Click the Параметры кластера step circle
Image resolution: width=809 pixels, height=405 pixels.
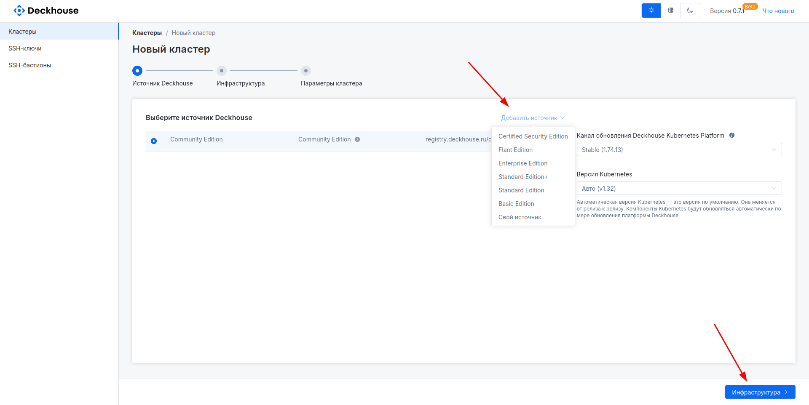[x=306, y=71]
